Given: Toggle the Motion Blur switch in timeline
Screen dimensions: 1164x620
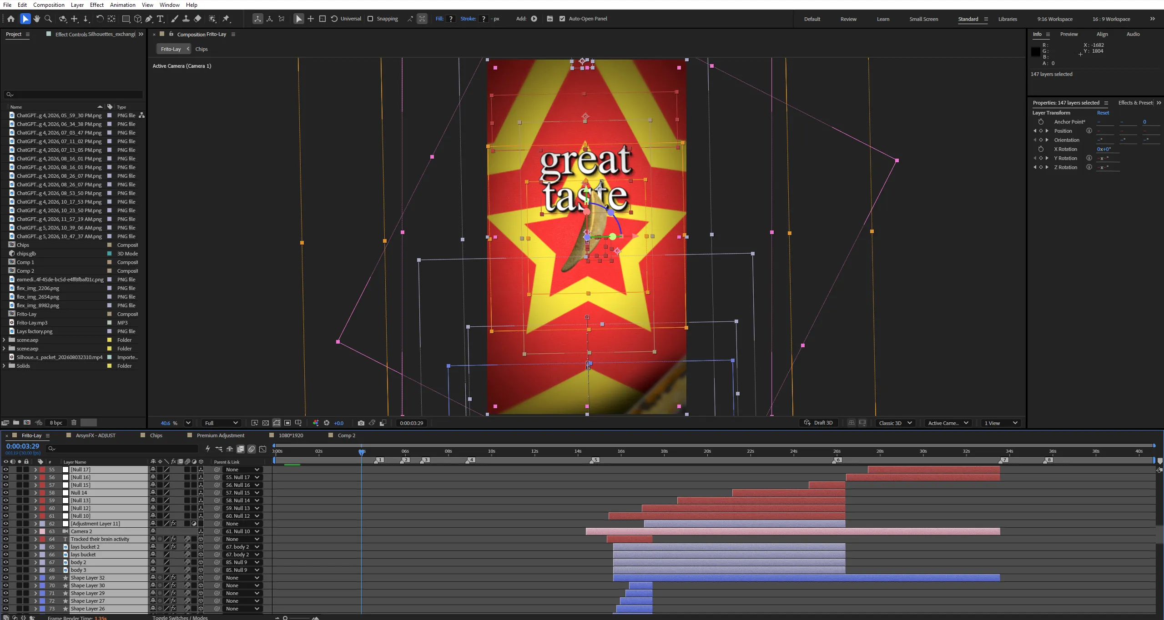Looking at the screenshot, I should [252, 449].
